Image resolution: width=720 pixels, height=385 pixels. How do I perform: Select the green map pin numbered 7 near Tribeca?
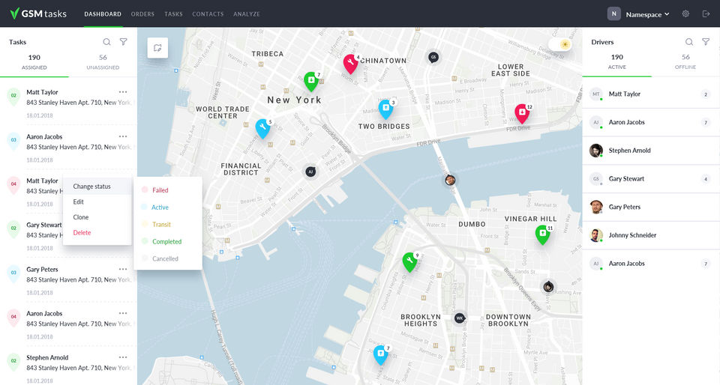(311, 81)
